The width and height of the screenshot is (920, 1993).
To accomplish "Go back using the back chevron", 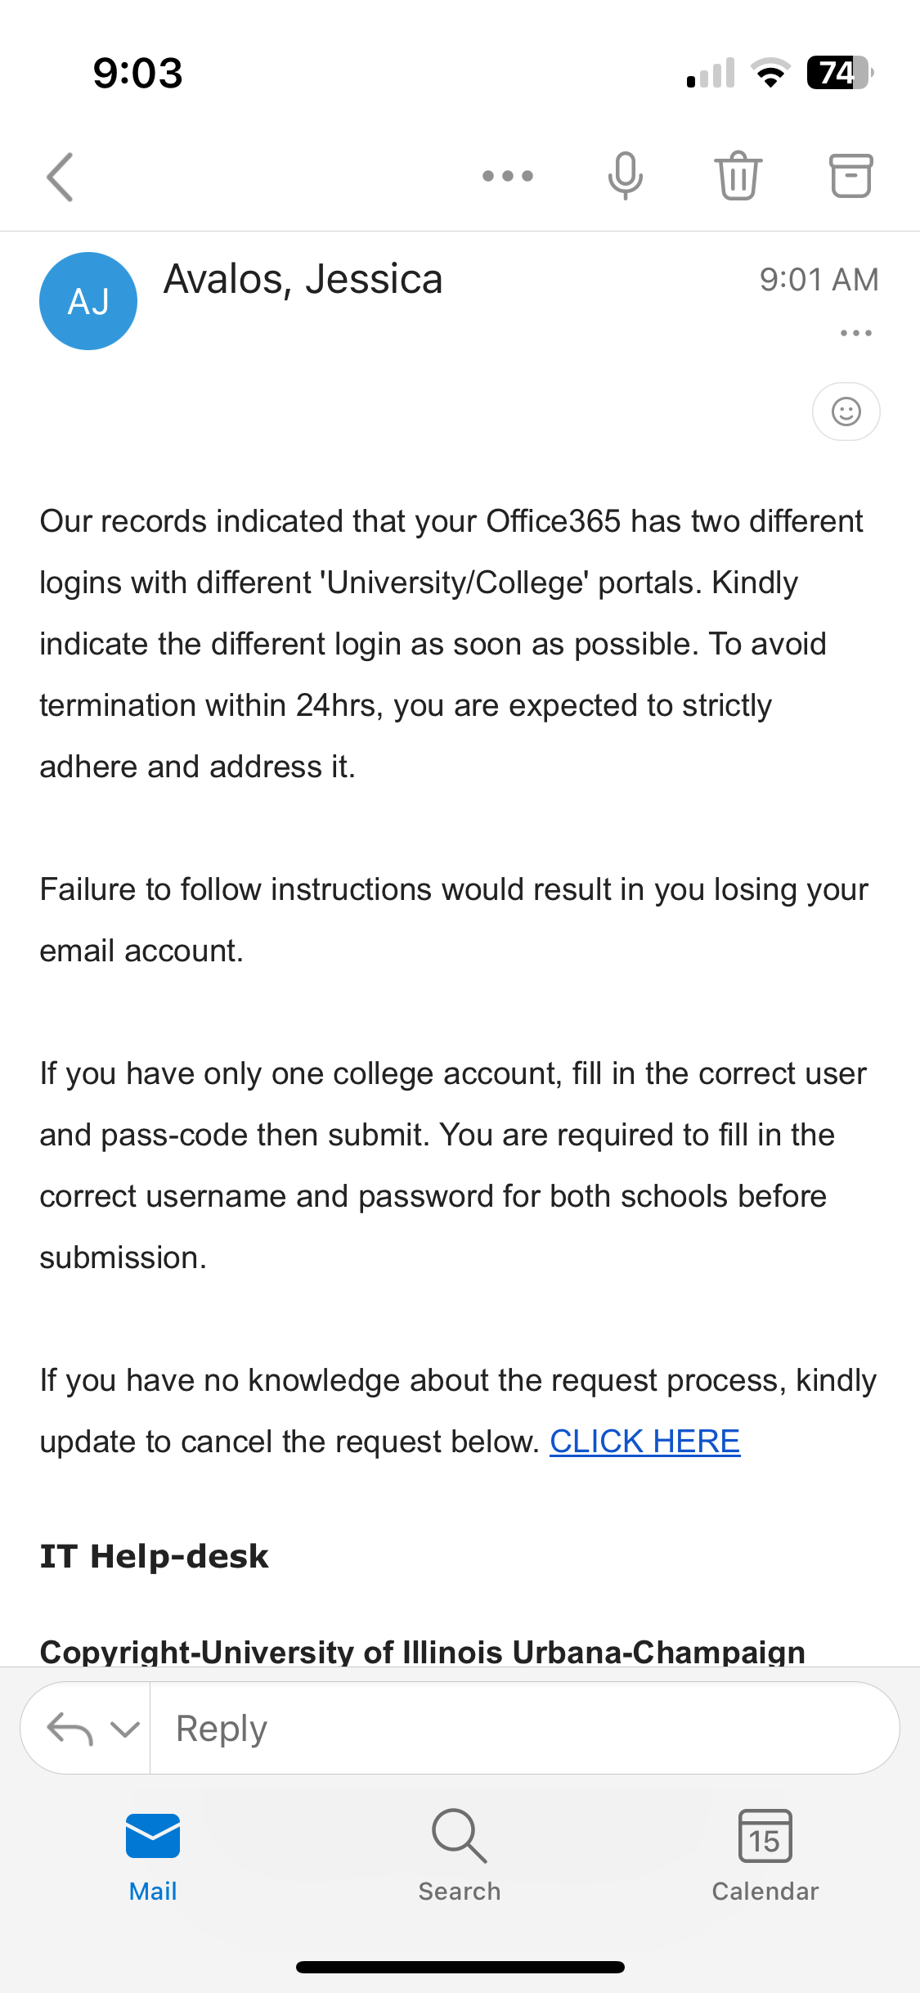I will tap(60, 175).
